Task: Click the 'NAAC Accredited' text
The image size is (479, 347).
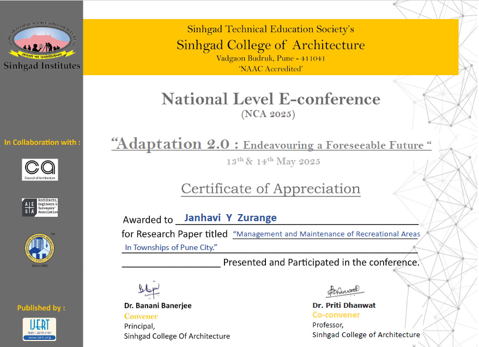Action: pyautogui.click(x=271, y=69)
